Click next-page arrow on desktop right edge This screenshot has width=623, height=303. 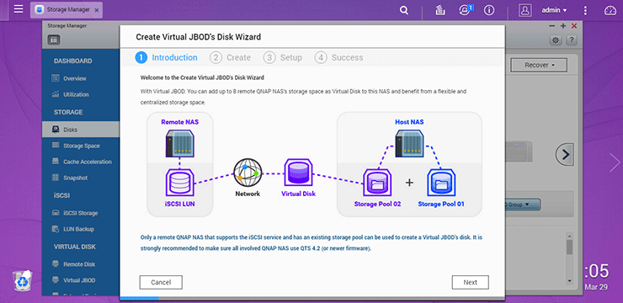click(x=615, y=162)
